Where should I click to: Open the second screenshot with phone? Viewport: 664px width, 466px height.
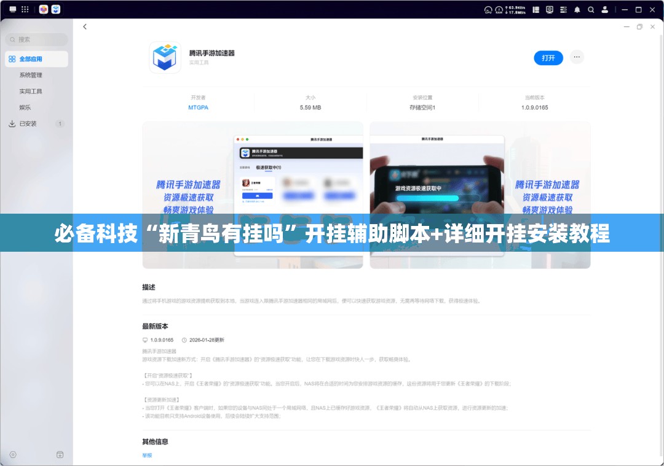[x=480, y=195]
